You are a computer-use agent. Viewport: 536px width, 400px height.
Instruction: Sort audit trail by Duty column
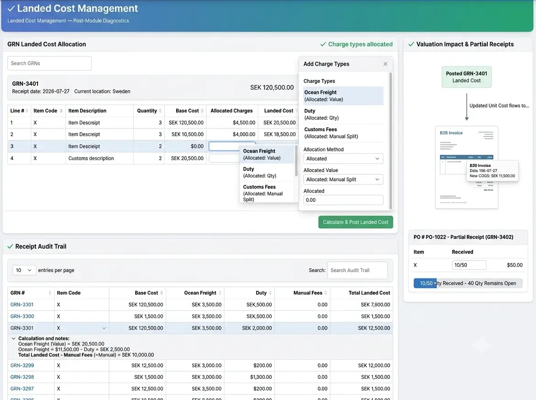point(271,293)
